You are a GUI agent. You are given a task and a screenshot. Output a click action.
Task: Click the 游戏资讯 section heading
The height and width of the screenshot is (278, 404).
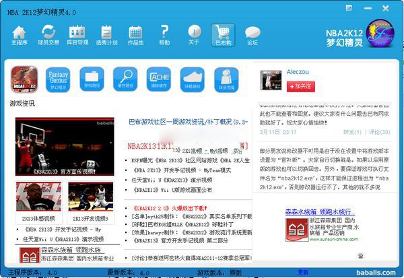(22, 104)
